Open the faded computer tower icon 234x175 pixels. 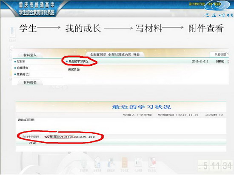point(97,163)
